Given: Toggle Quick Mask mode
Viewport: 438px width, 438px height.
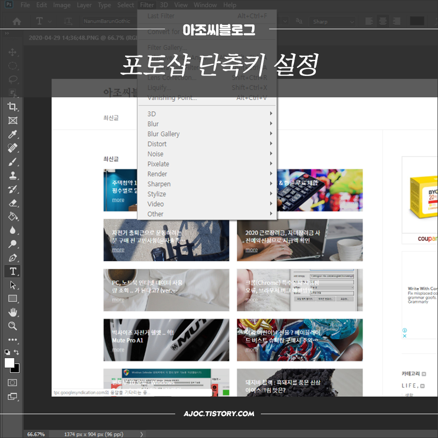Looking at the screenshot, I should [13, 383].
